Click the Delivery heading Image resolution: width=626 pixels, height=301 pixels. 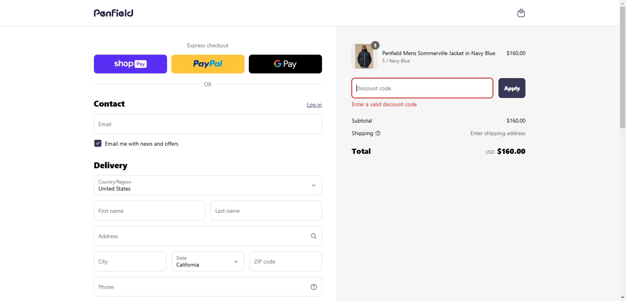click(111, 165)
